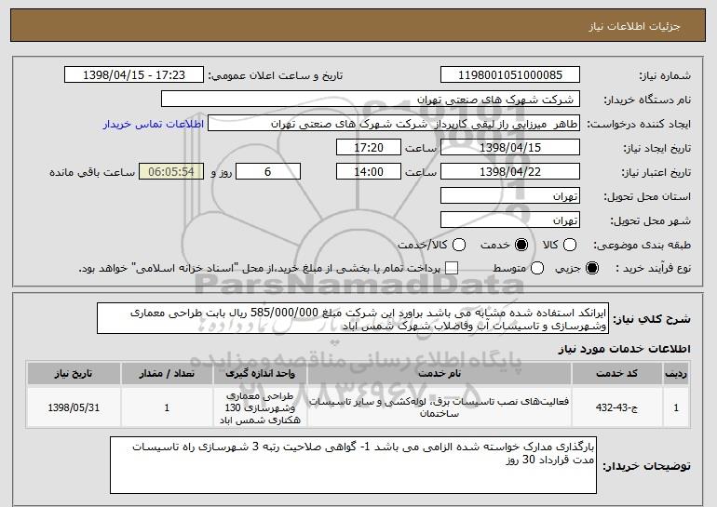The width and height of the screenshot is (717, 507).
Task: Choose the متوسط purchase process option
Action: point(537,268)
